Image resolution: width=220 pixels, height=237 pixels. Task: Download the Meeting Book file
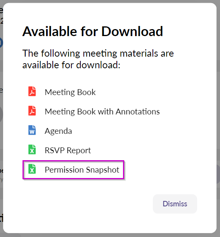tap(70, 92)
